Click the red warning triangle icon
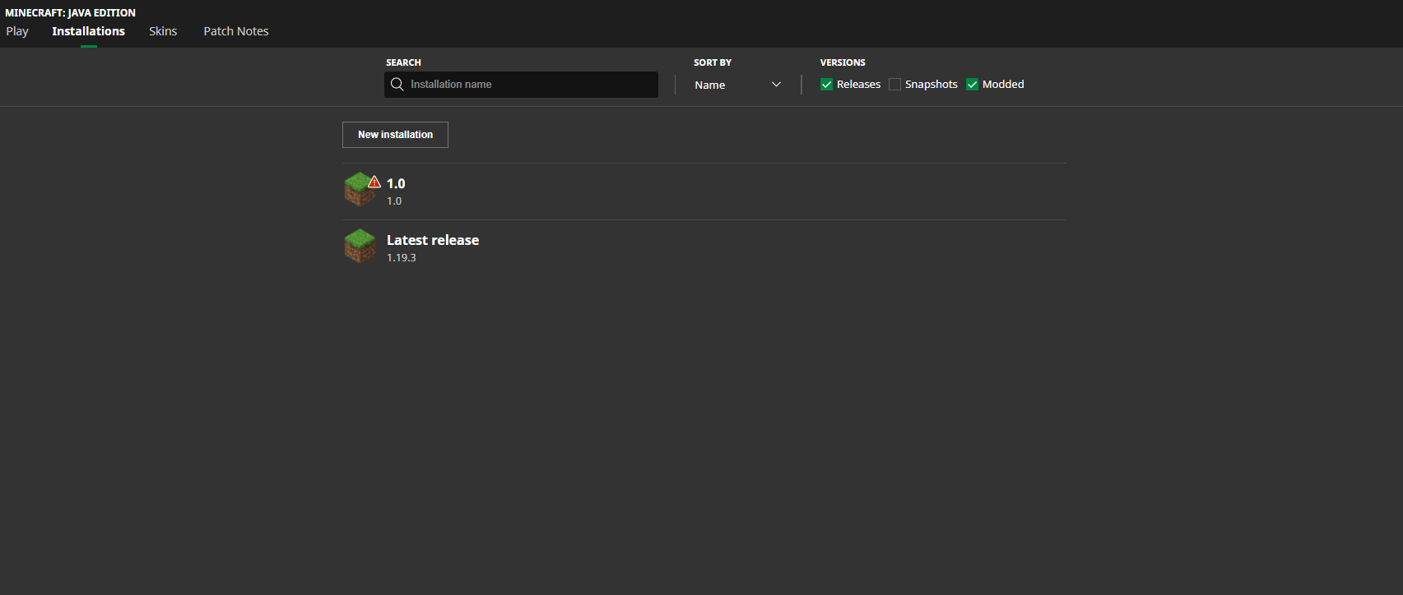The height and width of the screenshot is (595, 1403). pyautogui.click(x=374, y=182)
